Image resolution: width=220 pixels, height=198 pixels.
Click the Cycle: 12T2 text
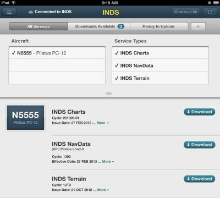coord(62,185)
